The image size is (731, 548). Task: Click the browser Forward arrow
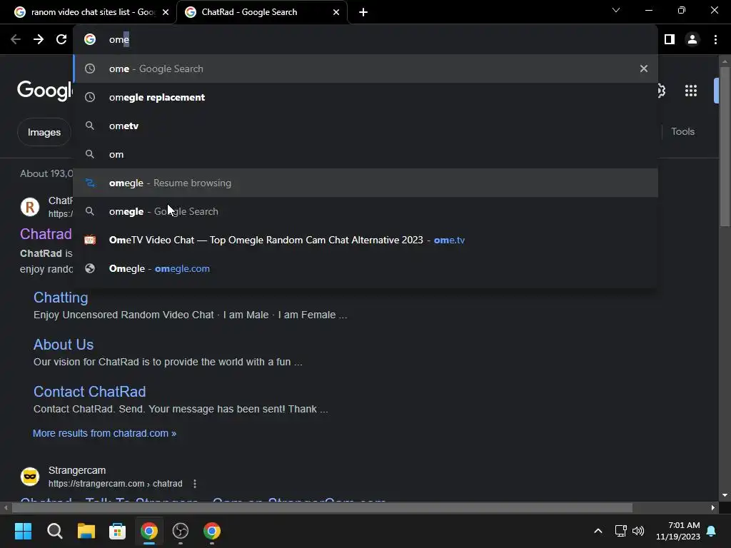tap(39, 40)
